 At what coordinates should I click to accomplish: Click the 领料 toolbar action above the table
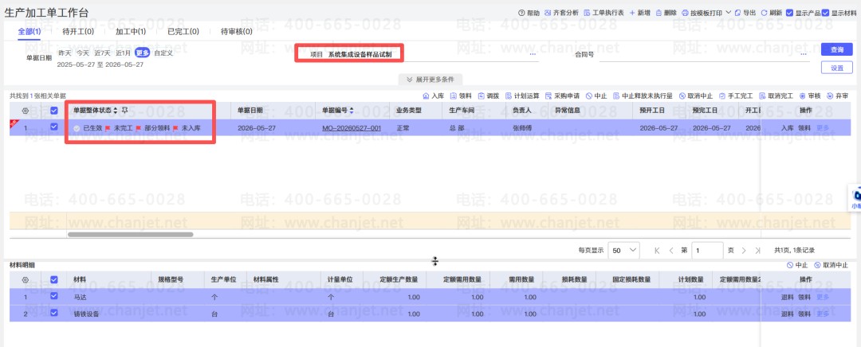[462, 96]
